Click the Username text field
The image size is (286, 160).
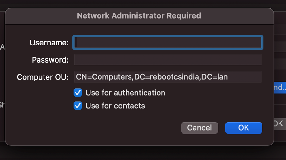click(168, 42)
